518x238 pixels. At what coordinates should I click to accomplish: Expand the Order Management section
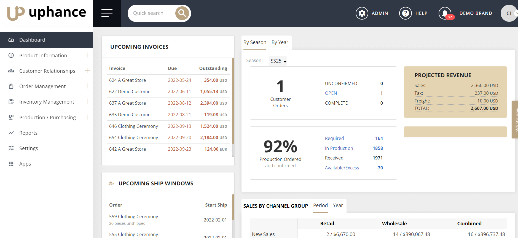point(87,86)
